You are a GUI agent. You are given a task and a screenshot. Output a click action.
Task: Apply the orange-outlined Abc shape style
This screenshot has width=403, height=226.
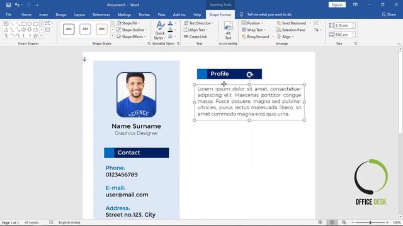[x=101, y=30]
